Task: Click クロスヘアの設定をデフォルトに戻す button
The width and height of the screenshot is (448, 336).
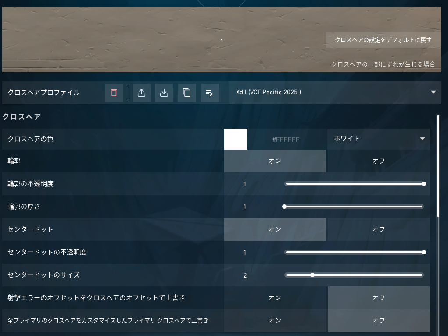Action: [x=383, y=40]
